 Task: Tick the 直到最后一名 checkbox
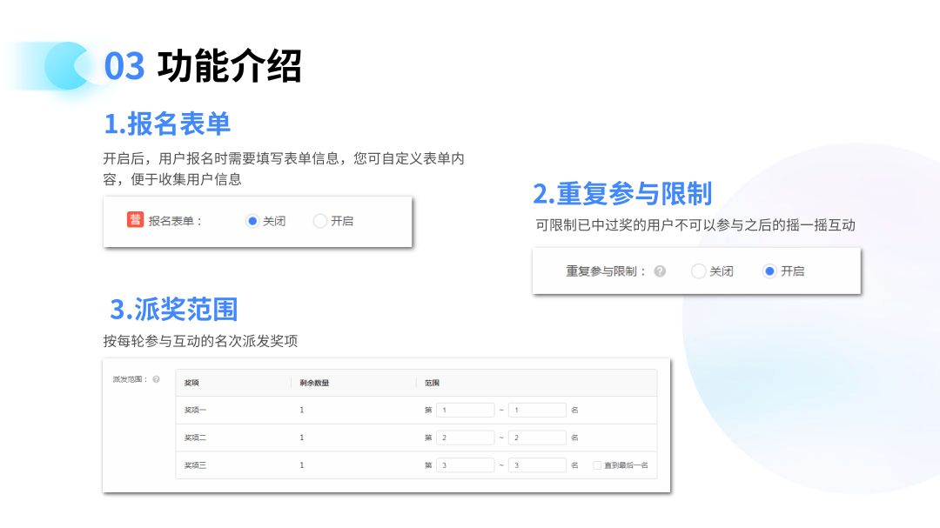[597, 465]
